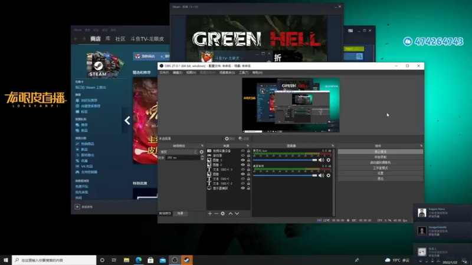Pop out the 混音器 dock panel
472x265 pixels.
(333, 145)
